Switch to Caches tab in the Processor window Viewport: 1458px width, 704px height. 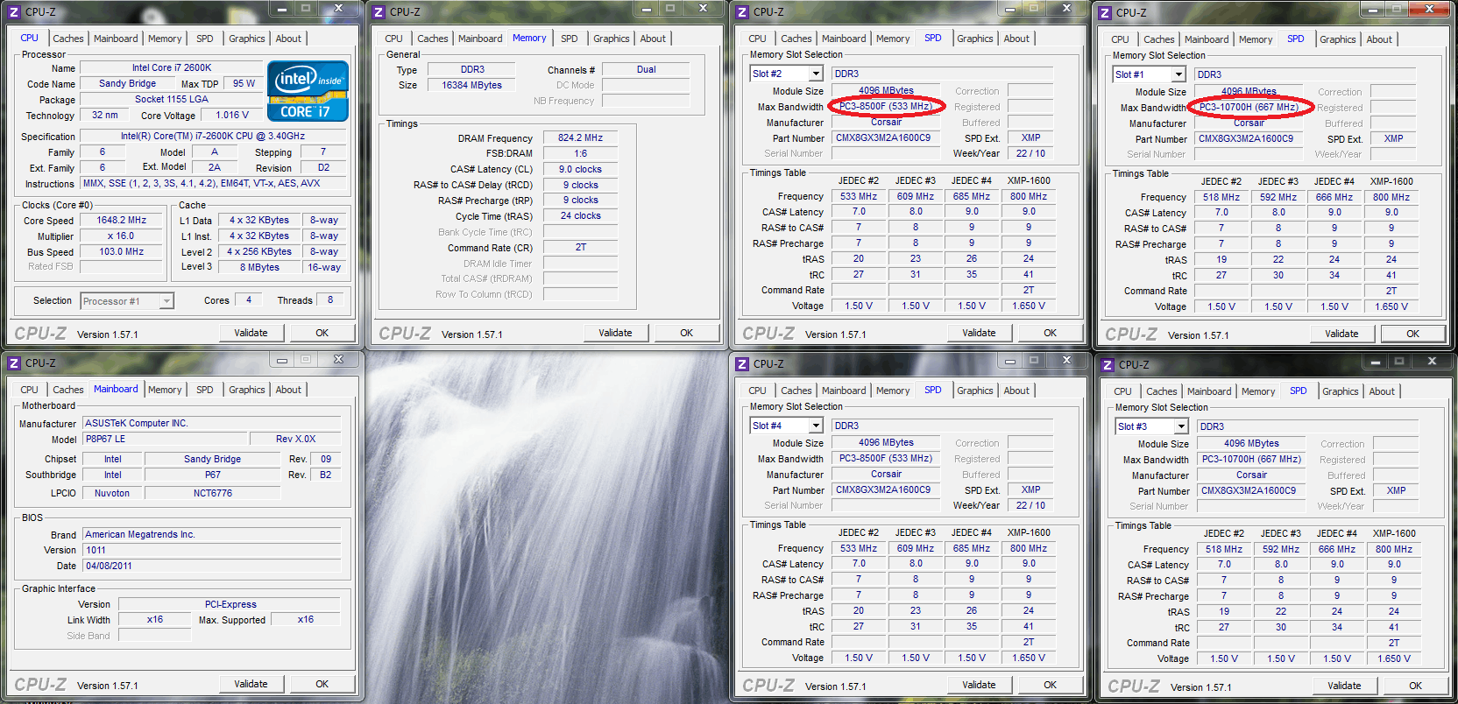point(68,39)
